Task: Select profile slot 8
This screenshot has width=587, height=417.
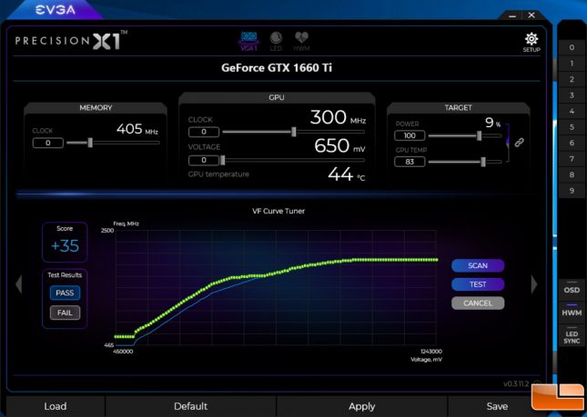Action: coord(572,174)
